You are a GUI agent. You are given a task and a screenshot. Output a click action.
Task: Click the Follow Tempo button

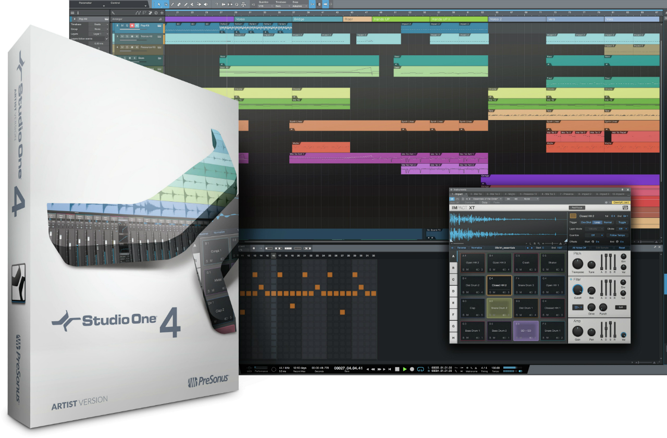617,235
